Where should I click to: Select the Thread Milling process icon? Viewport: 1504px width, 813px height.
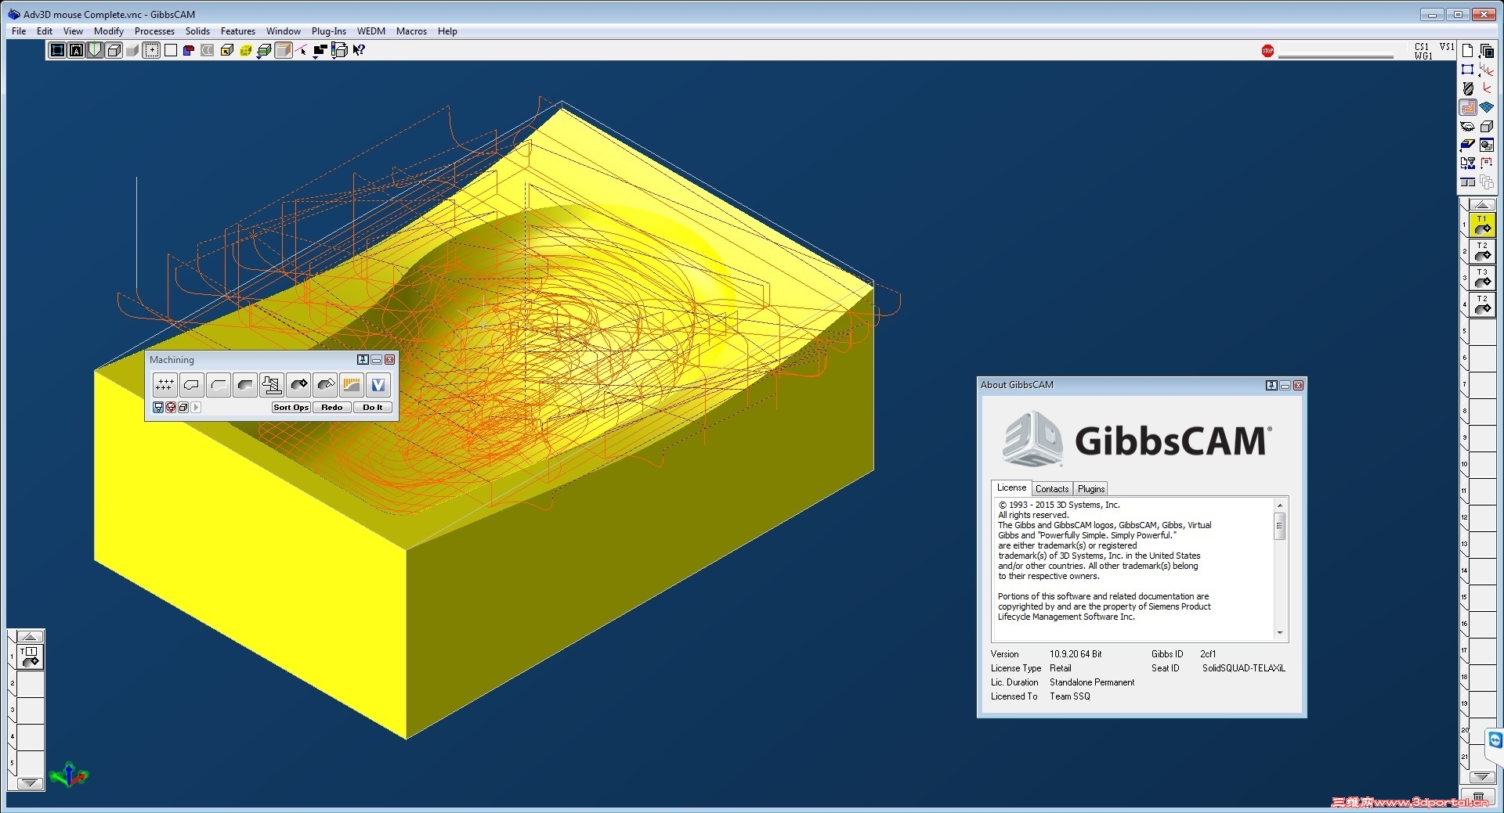tap(272, 384)
